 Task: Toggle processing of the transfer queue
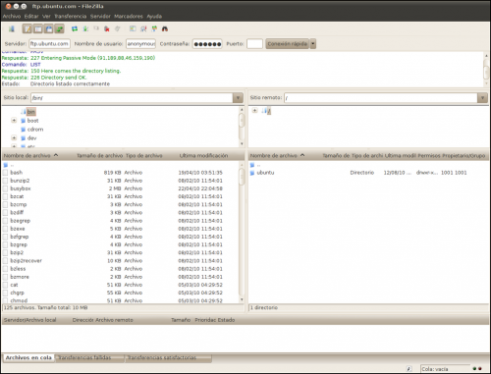click(85, 29)
